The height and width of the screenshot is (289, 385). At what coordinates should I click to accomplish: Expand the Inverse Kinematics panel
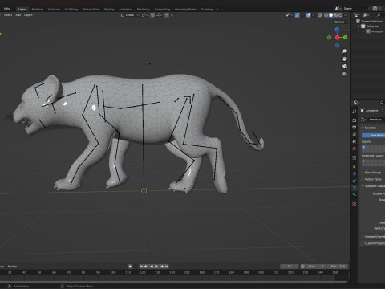pyautogui.click(x=373, y=237)
